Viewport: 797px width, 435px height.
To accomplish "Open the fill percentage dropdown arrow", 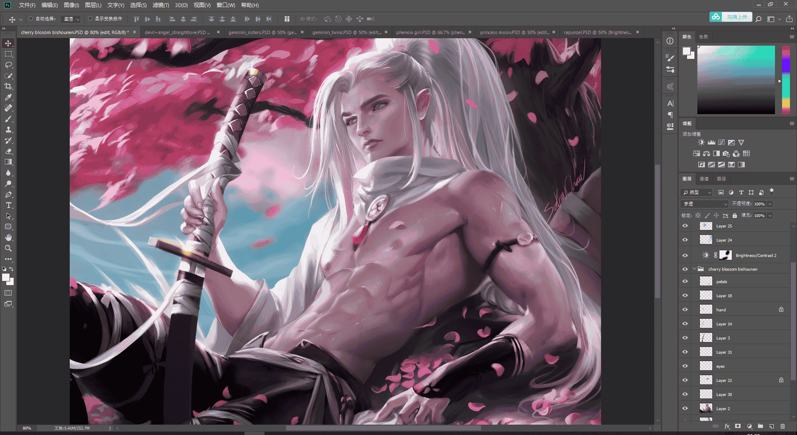I will click(x=770, y=215).
